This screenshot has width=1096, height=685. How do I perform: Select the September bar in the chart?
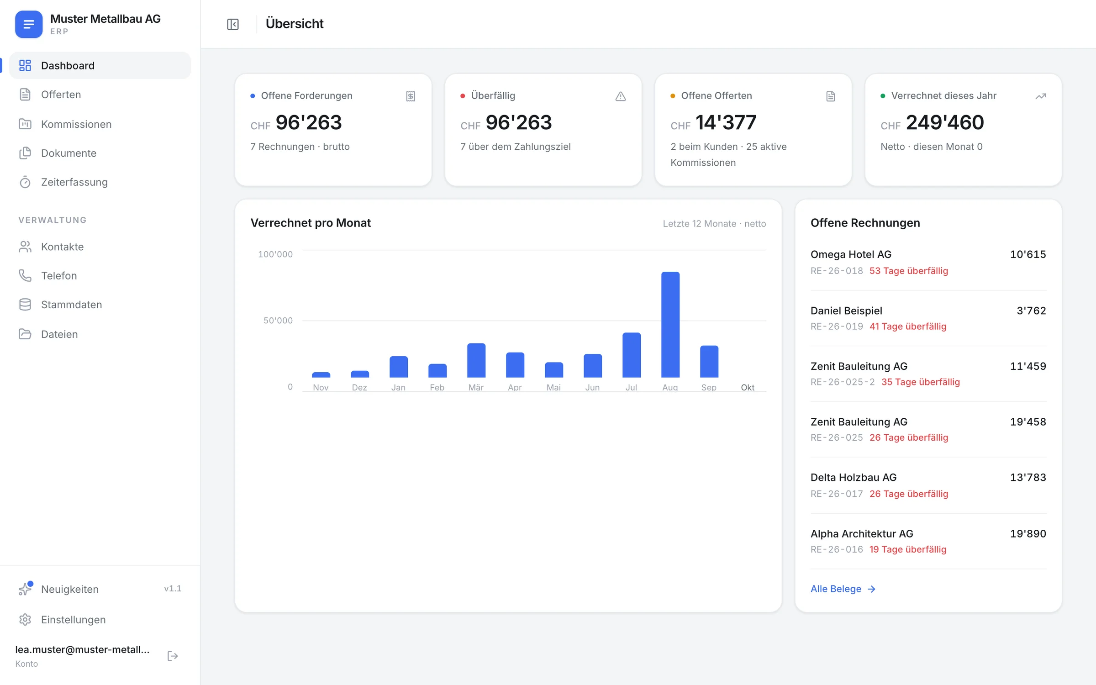[x=709, y=362]
